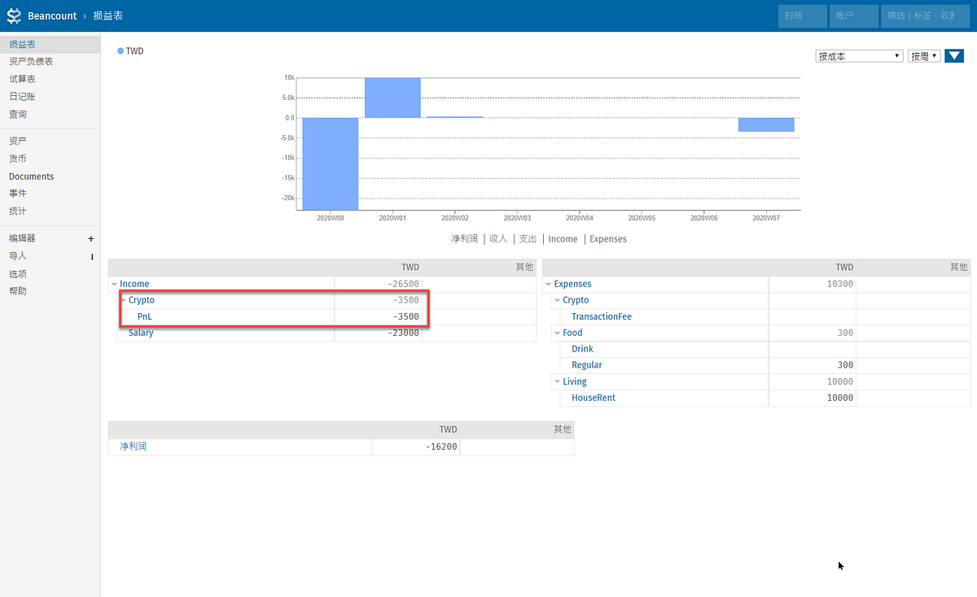
Task: Open the Salary account link
Action: 141,333
